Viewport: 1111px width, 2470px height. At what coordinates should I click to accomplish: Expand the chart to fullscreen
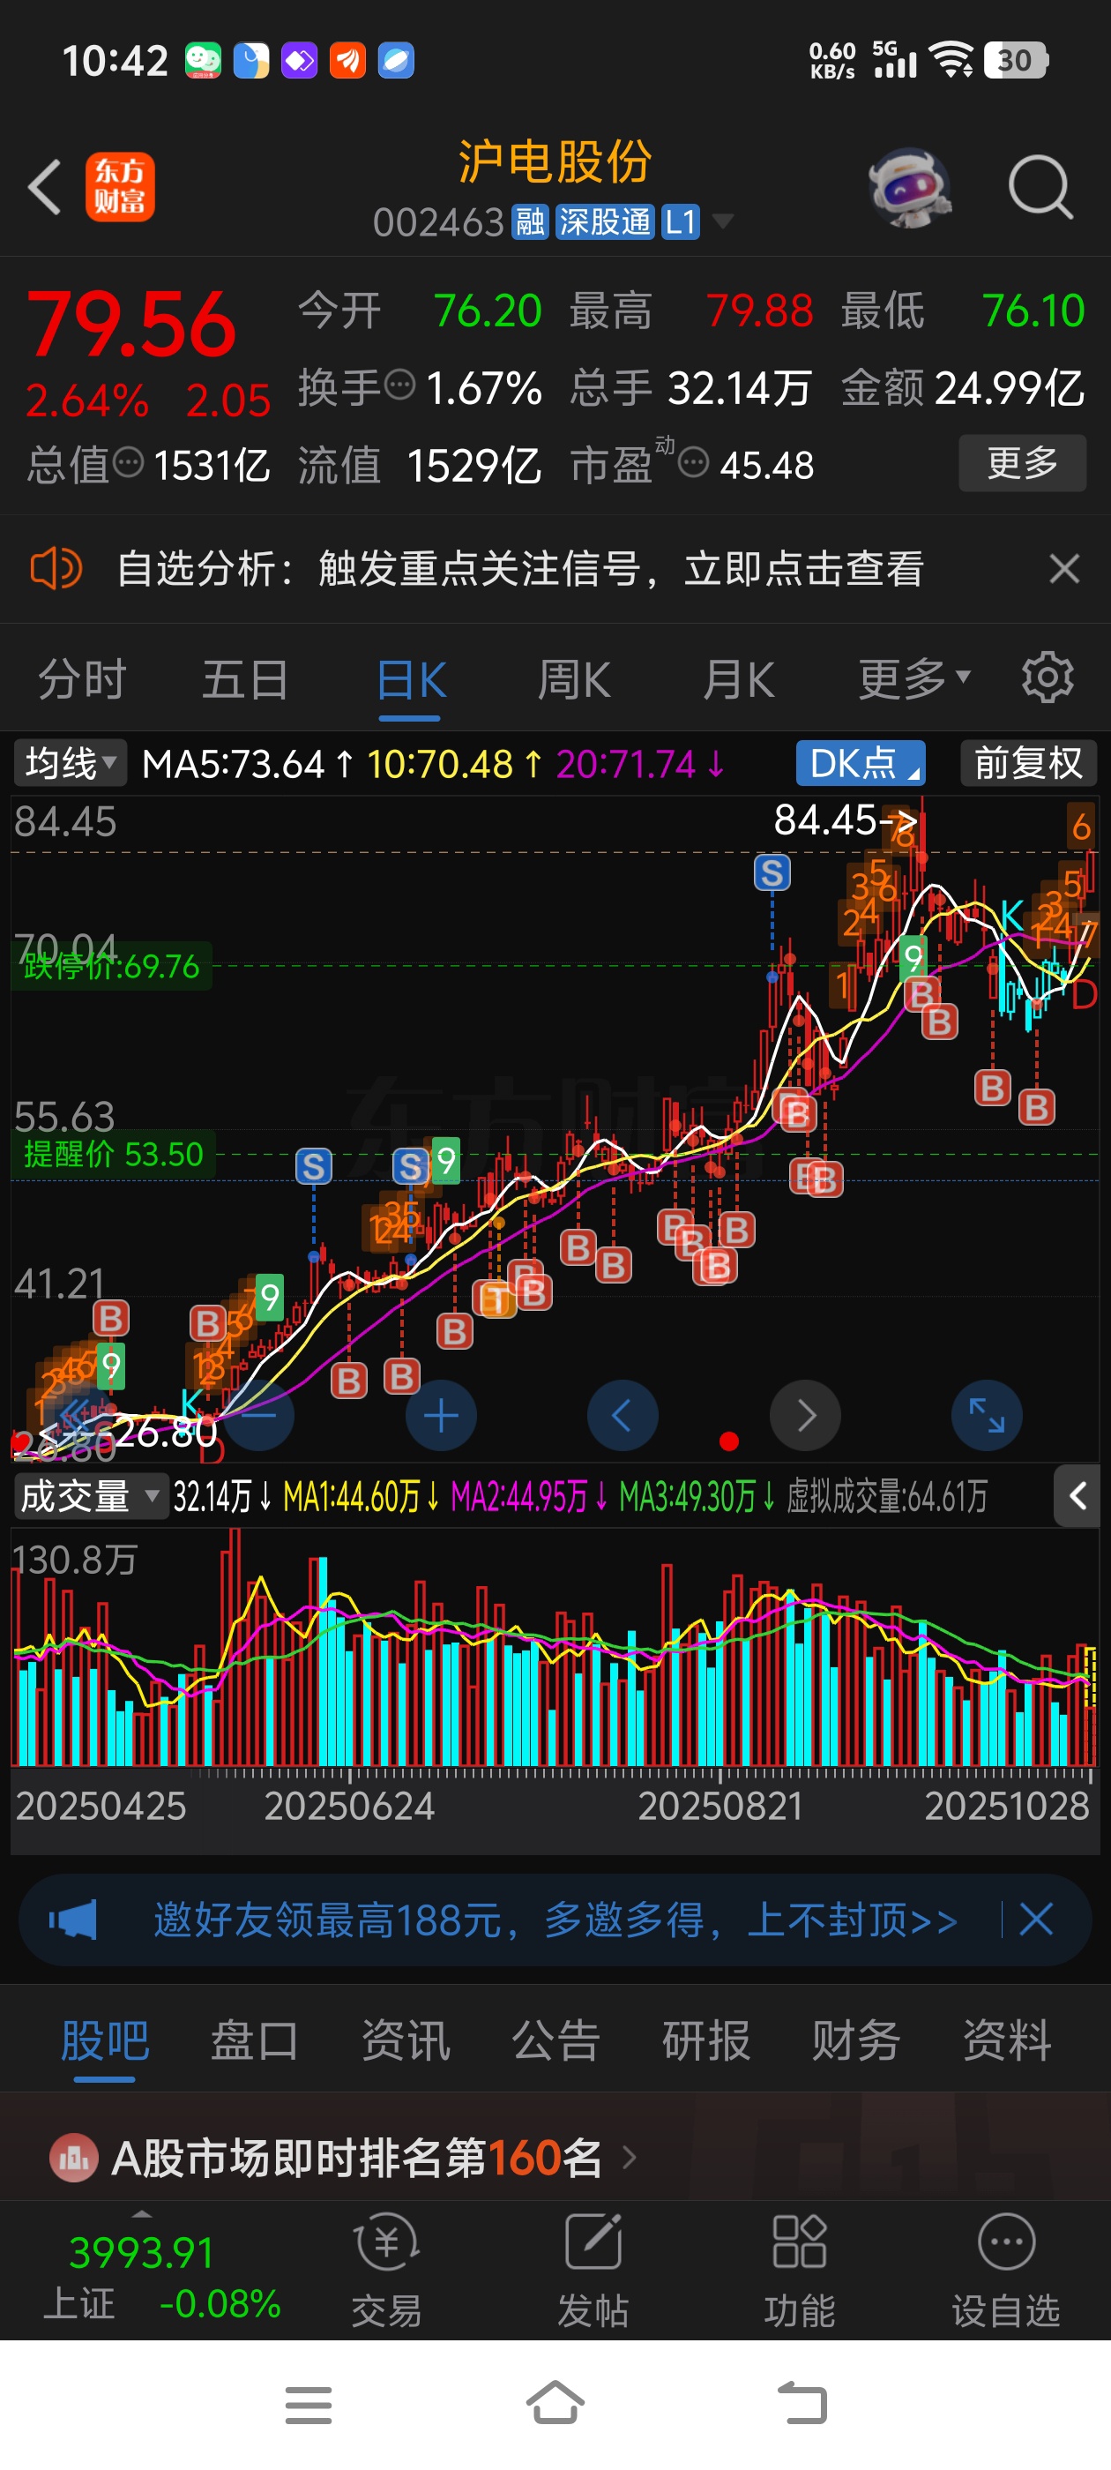[987, 1415]
